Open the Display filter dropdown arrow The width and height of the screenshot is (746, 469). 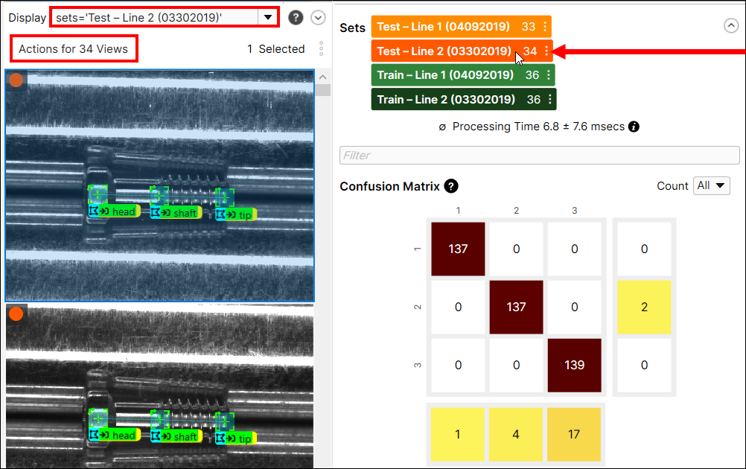pos(267,17)
